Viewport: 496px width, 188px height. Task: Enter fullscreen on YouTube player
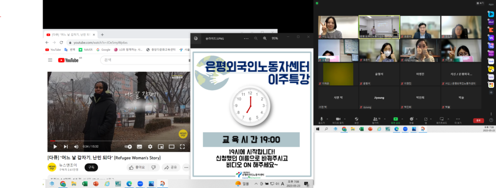coord(182,146)
